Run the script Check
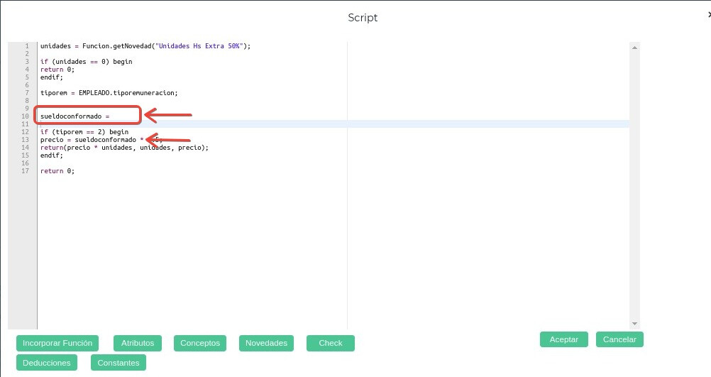Screen dimensions: 711x377 tap(331, 343)
